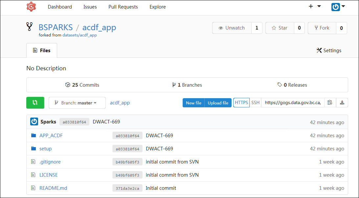Viewport: 359px width, 198px height.
Task: Select HTTPS clone protocol
Action: coord(241,102)
